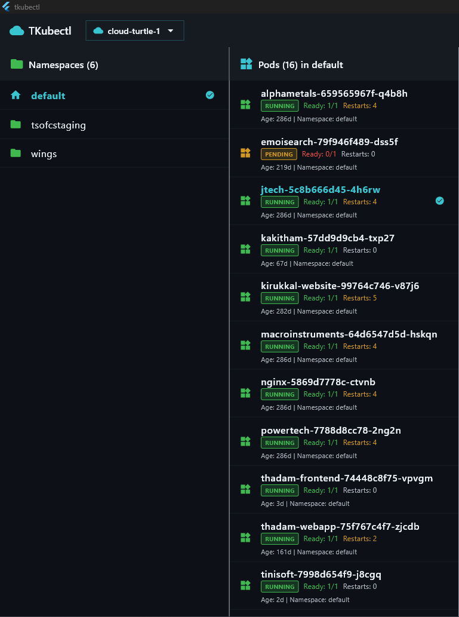Click the checkmark beside the jtech pod

pos(440,201)
